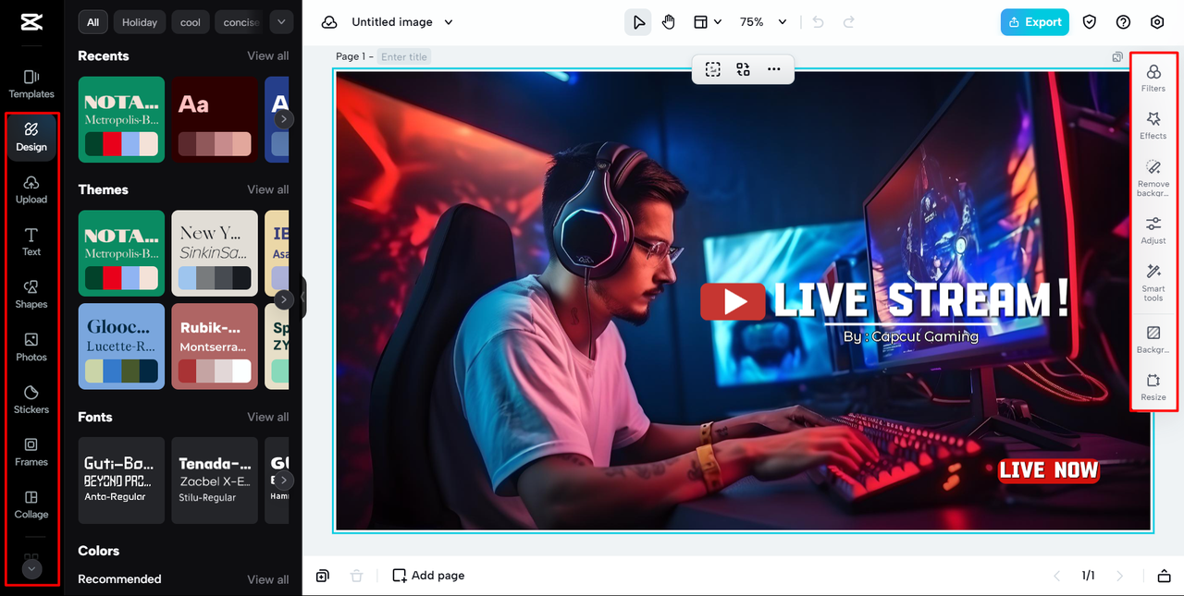This screenshot has height=596, width=1184.
Task: Click the undo arrow
Action: pyautogui.click(x=818, y=22)
